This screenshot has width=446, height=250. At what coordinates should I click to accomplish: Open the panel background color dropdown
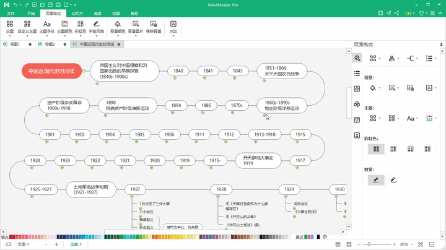click(x=375, y=88)
